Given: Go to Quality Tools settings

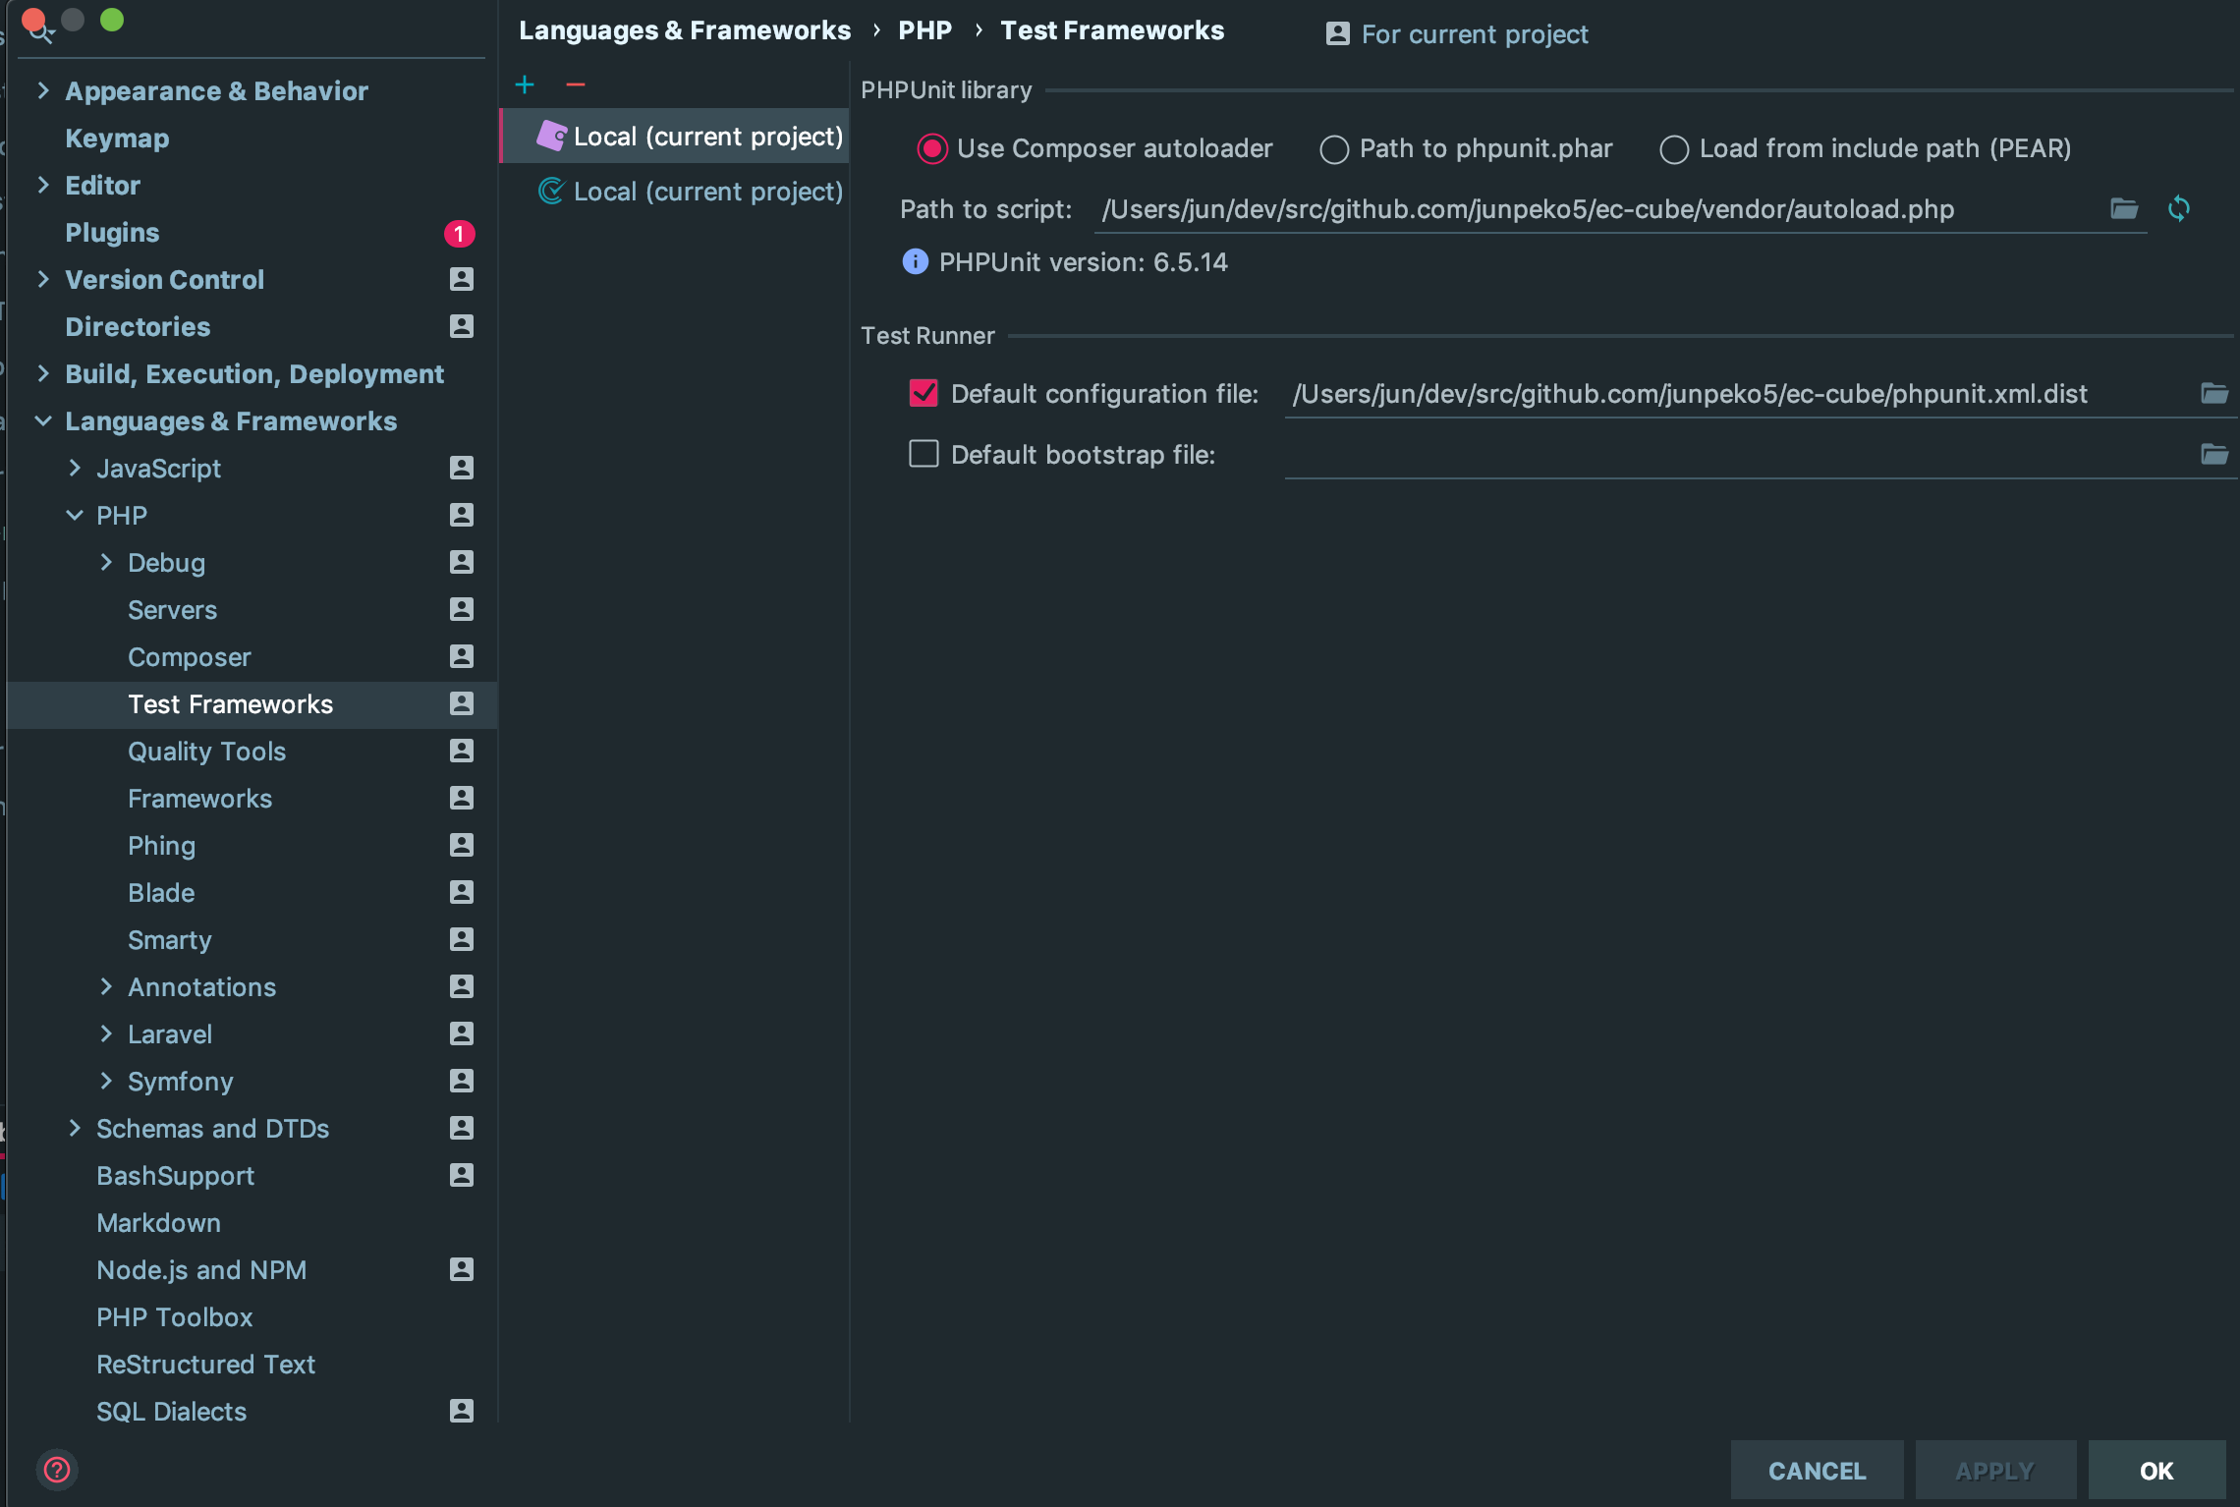Looking at the screenshot, I should [206, 752].
